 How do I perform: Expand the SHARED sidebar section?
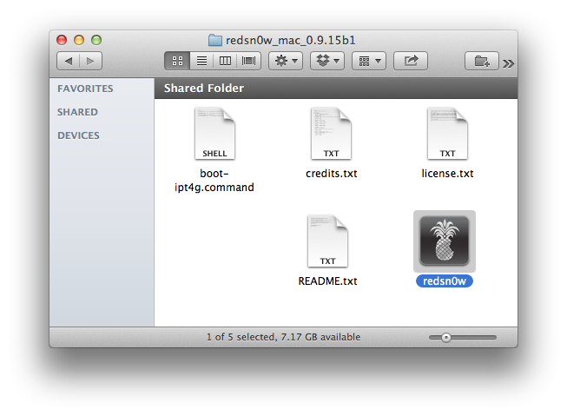click(x=77, y=112)
